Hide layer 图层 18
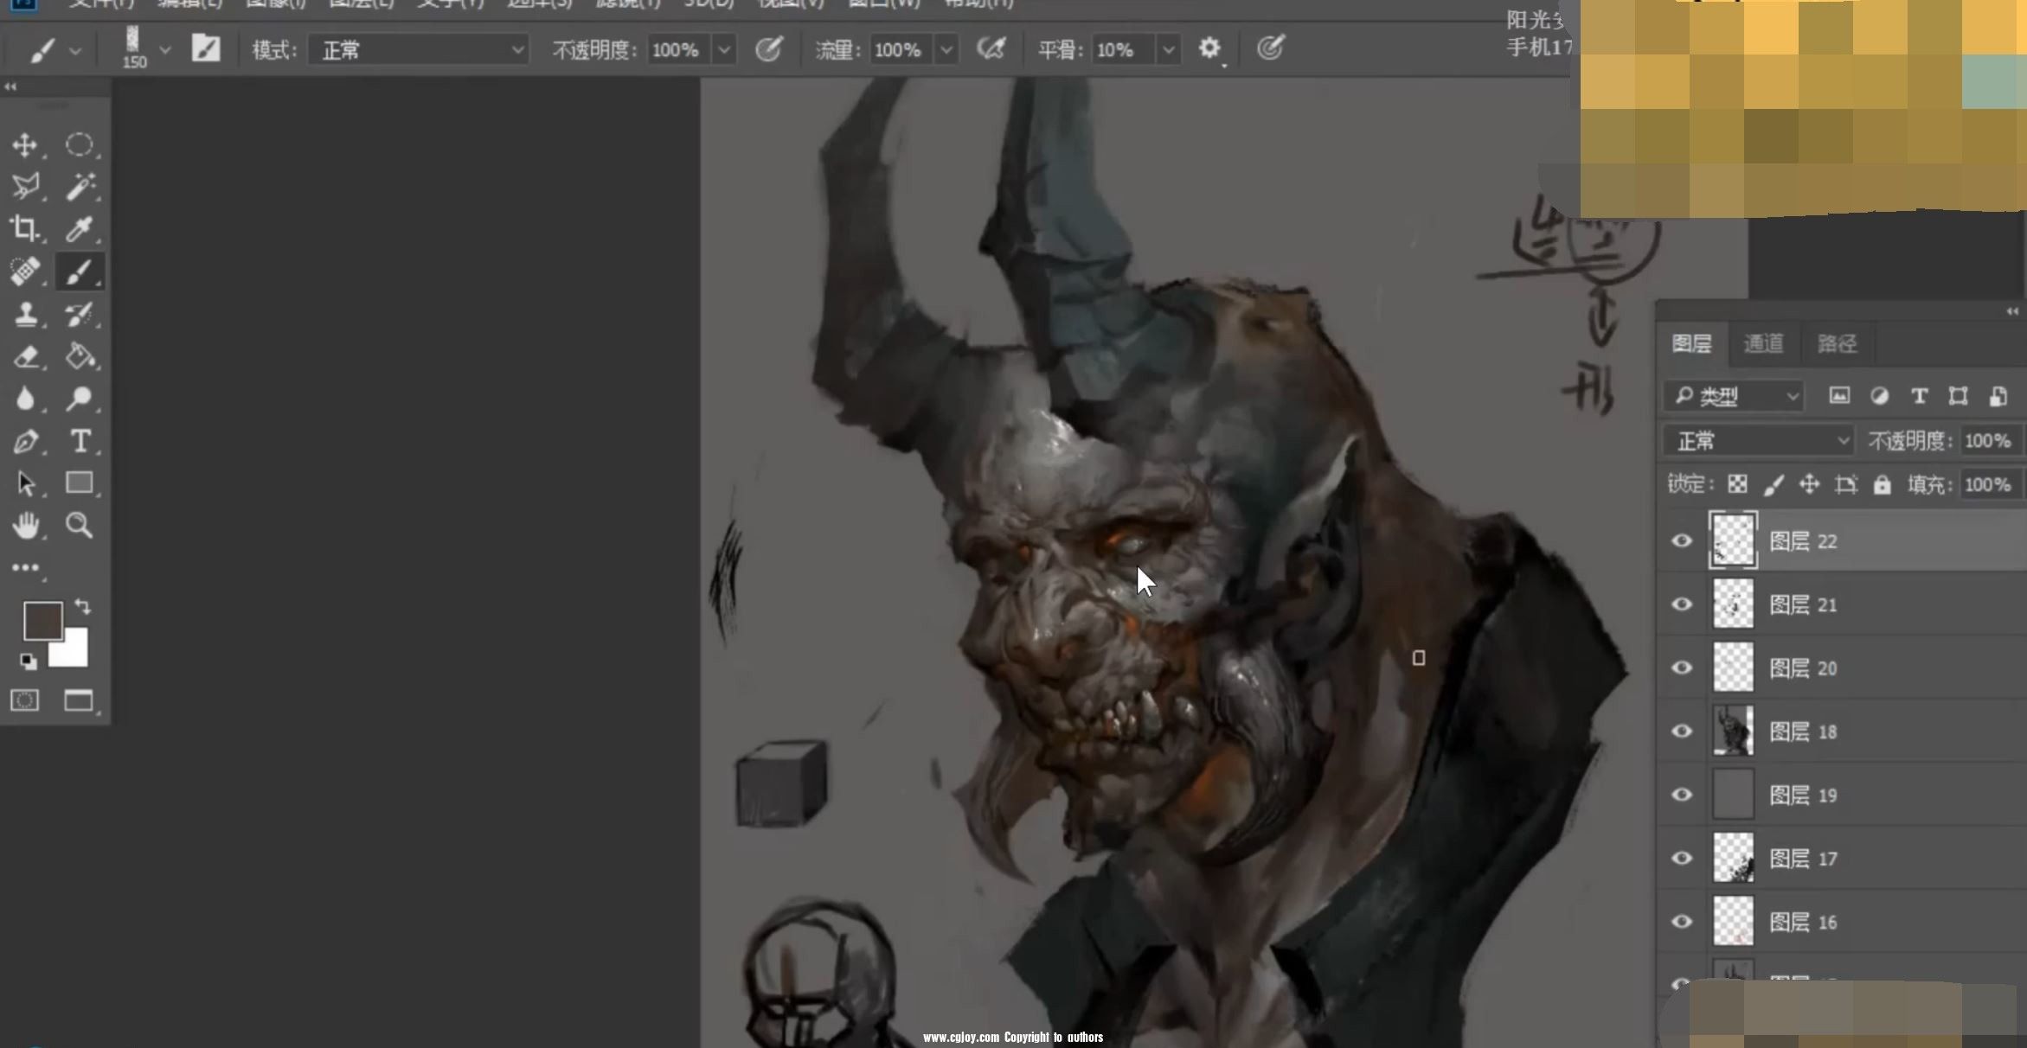Screen dimensions: 2027x1048 click(1681, 731)
